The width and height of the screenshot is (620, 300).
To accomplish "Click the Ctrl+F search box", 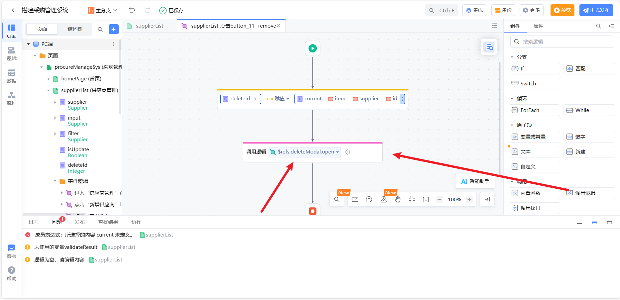I will click(x=442, y=10).
